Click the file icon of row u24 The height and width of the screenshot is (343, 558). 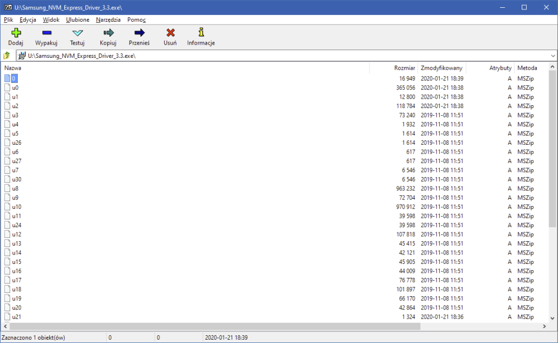(x=7, y=225)
